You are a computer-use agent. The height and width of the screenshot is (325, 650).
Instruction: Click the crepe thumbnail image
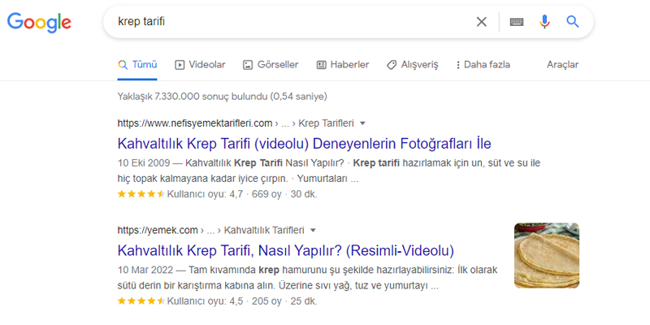tap(547, 255)
